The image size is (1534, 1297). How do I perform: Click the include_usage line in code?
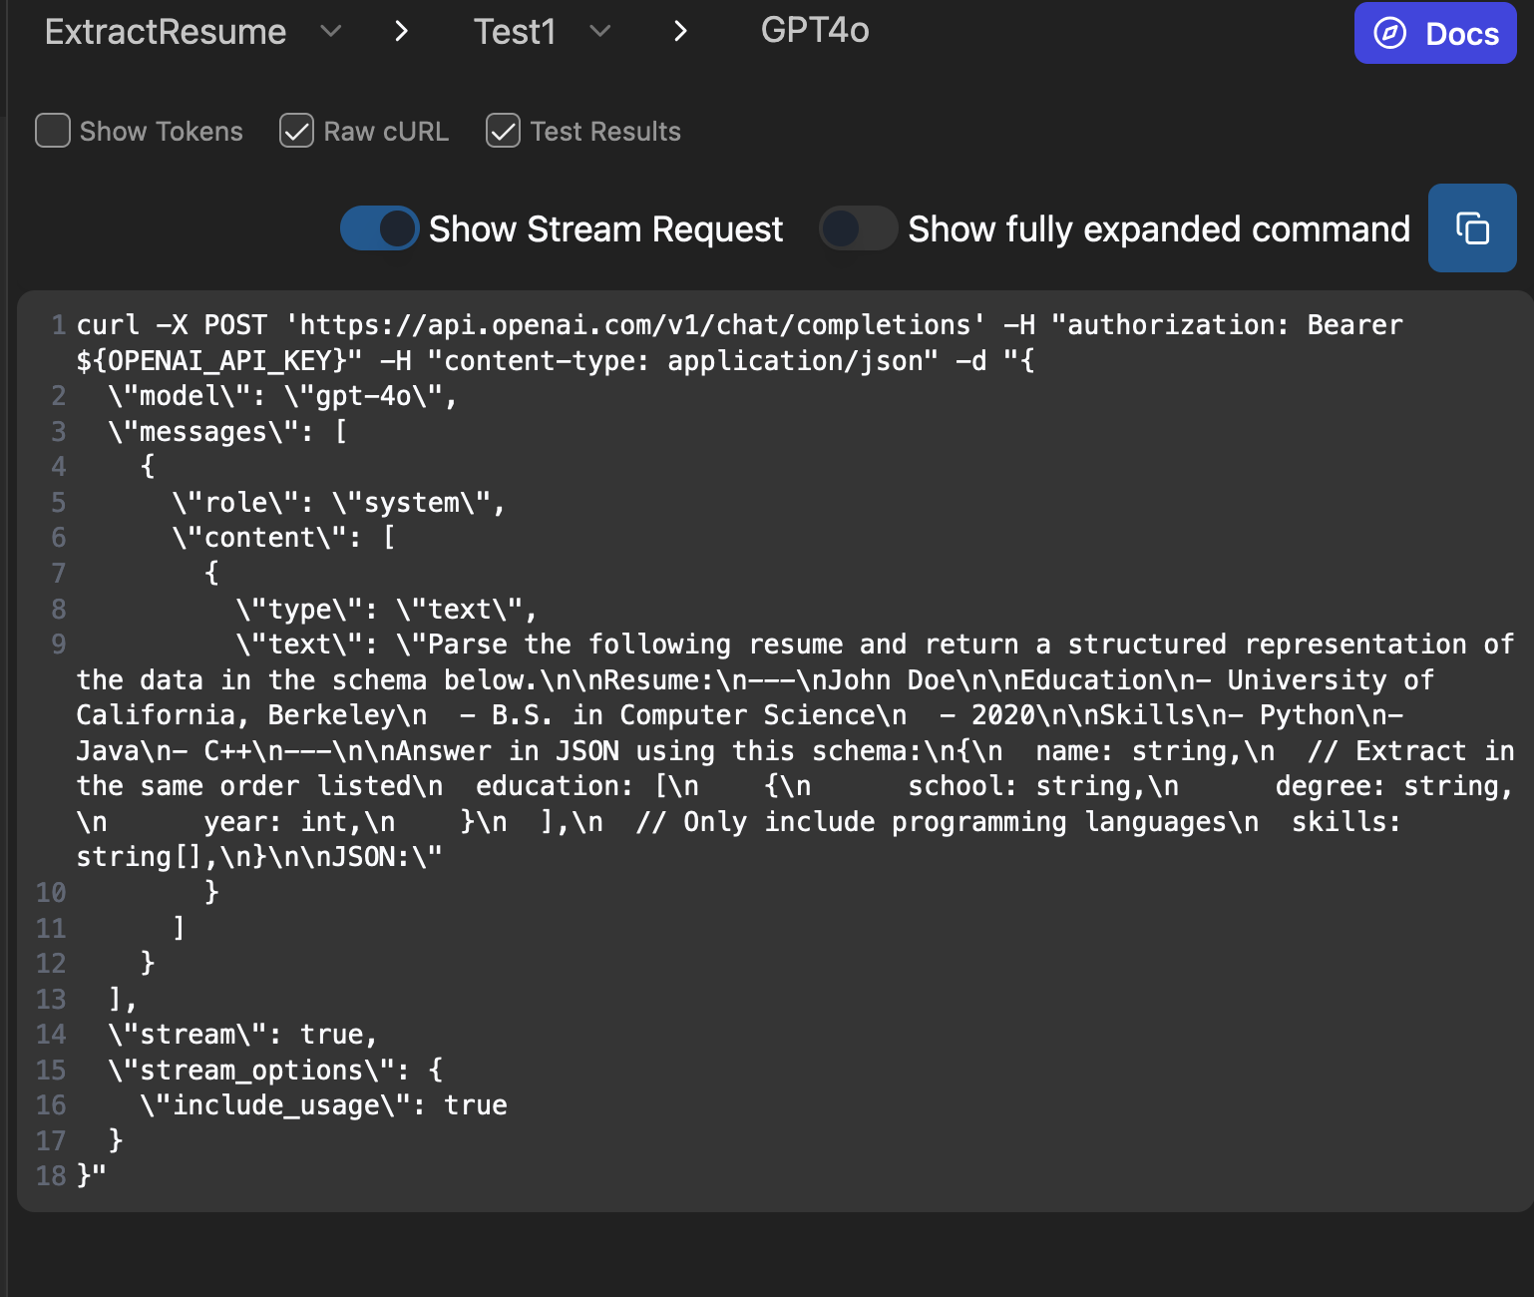[323, 1105]
